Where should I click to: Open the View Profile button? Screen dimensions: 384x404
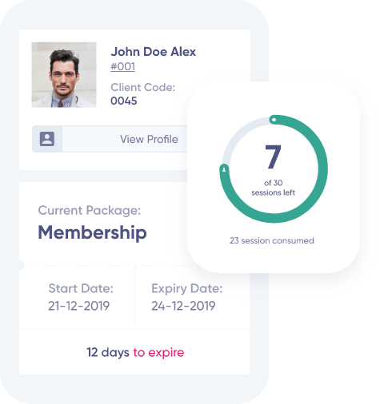(110, 139)
